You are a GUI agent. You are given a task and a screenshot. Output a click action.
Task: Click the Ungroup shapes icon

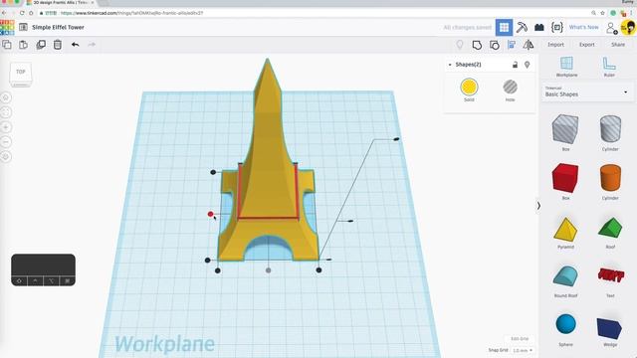(x=495, y=45)
